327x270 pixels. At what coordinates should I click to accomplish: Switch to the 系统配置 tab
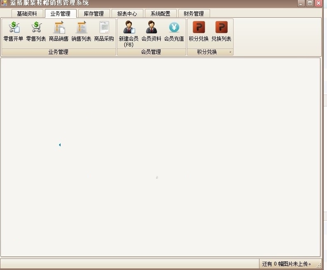pyautogui.click(x=160, y=14)
